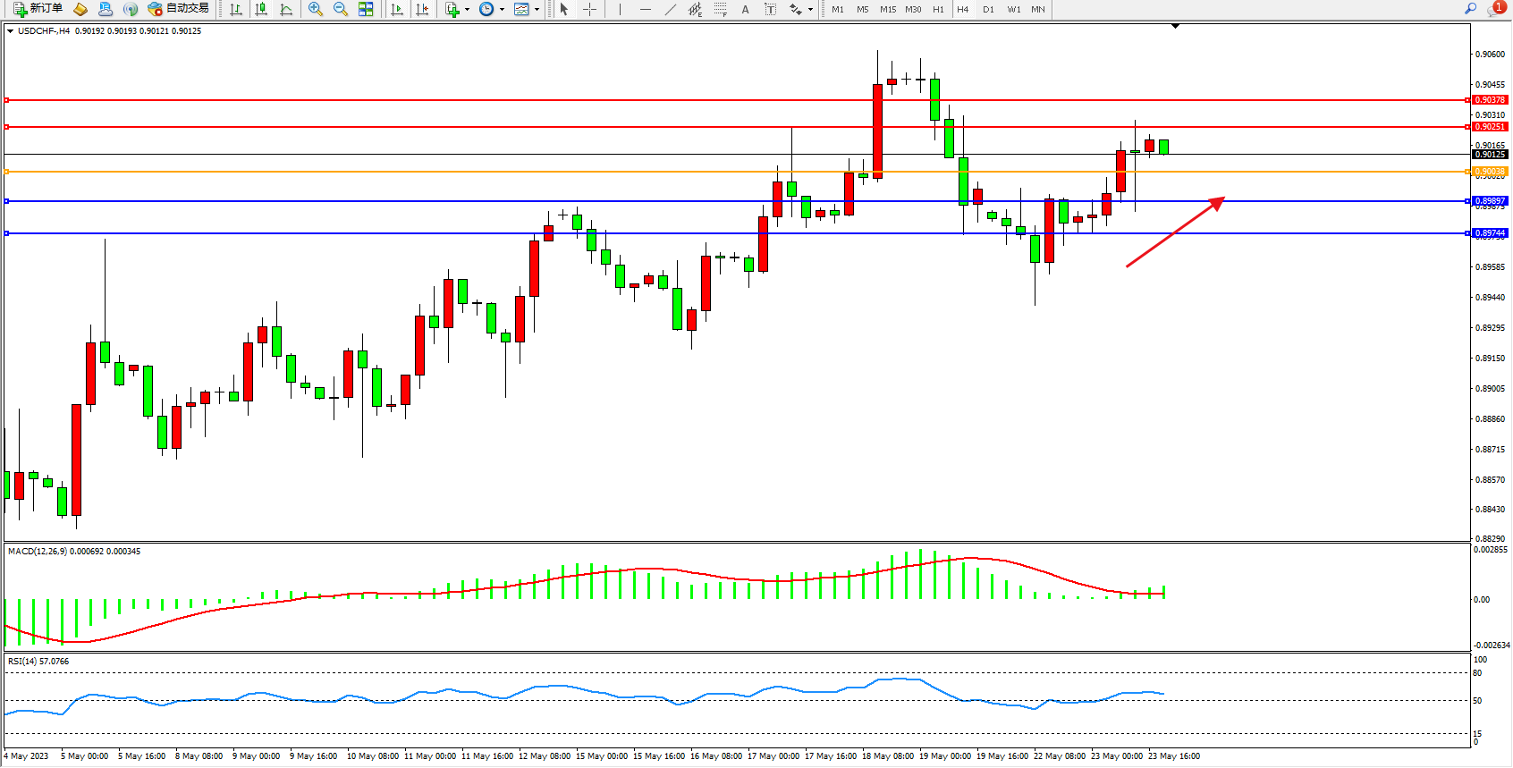Viewport: 1513px width, 768px height.
Task: Click the New Order (新订单) button
Action: coord(38,9)
